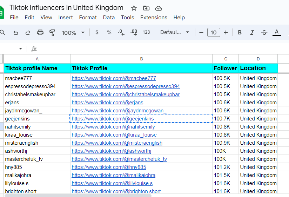Open the Extensions menu
289x197 pixels.
[x=154, y=18]
